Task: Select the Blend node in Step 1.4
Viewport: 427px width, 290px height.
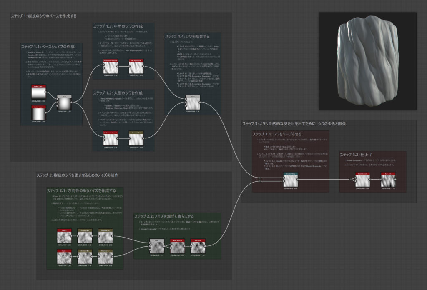Action: point(193,103)
